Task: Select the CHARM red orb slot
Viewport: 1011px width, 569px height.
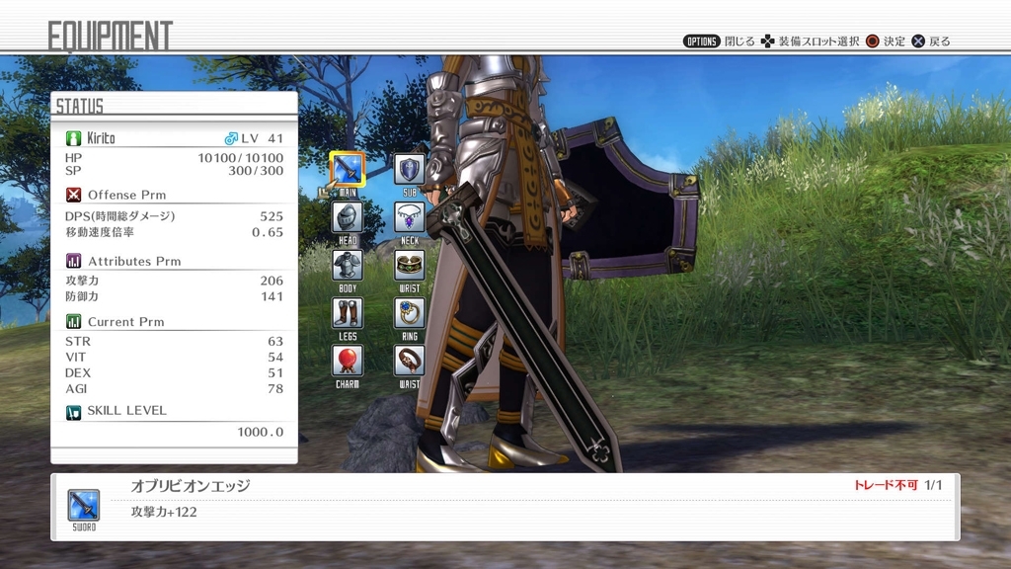Action: click(348, 361)
